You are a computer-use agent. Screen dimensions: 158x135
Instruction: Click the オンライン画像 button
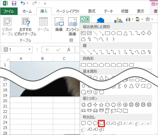pyautogui.click(x=72, y=27)
